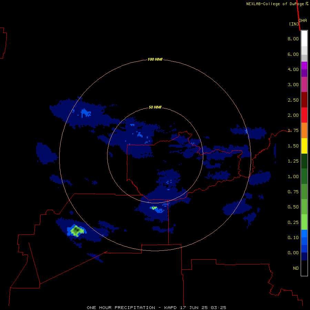Image resolution: width=310 pixels, height=310 pixels.
Task: Click the bright magenta legend swatch above 4.00
Action: tap(304, 65)
